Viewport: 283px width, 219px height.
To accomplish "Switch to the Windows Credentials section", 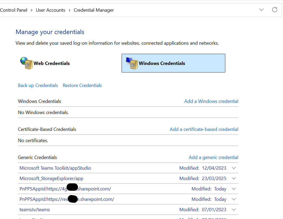I will (x=173, y=63).
